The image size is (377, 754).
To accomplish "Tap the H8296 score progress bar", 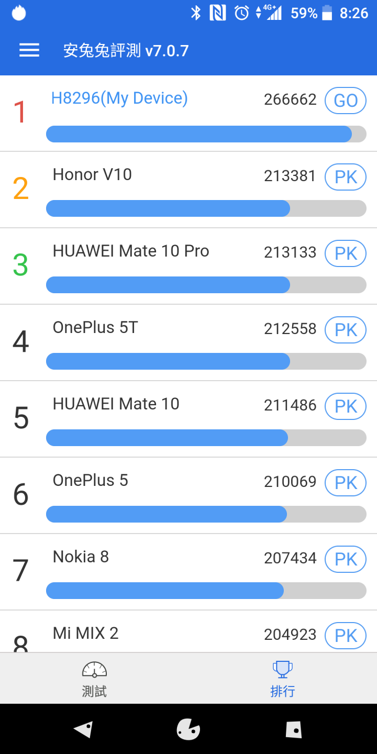I will [206, 134].
